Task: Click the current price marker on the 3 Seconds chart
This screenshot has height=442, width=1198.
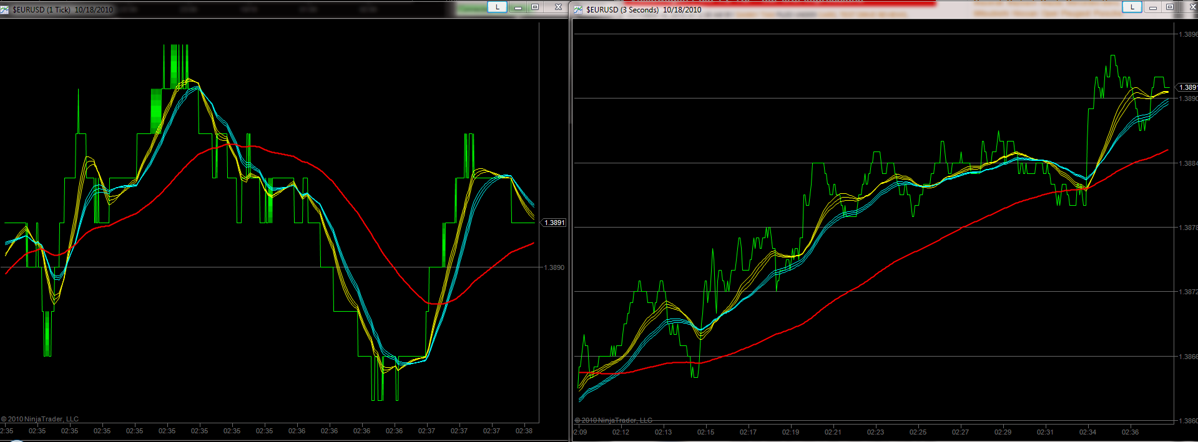Action: (x=1186, y=87)
